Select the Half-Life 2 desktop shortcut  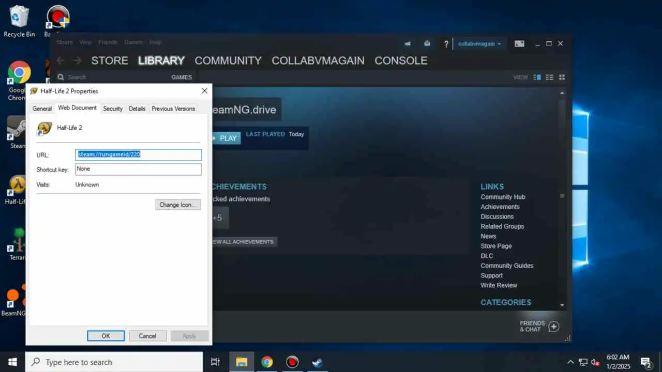click(x=16, y=190)
